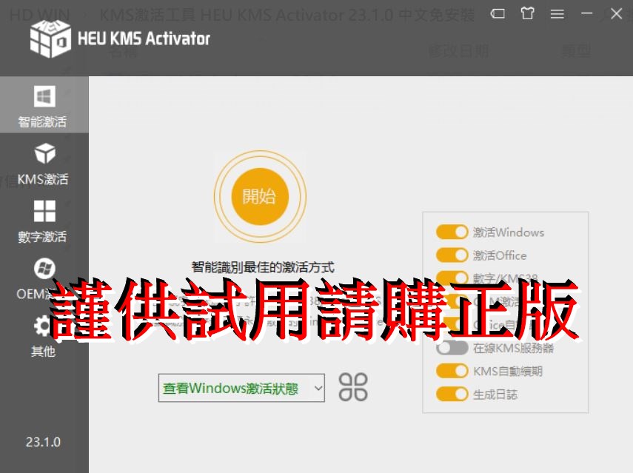The height and width of the screenshot is (473, 633).
Task: Click the HEU KMS Activator title text
Action: pyautogui.click(x=144, y=38)
